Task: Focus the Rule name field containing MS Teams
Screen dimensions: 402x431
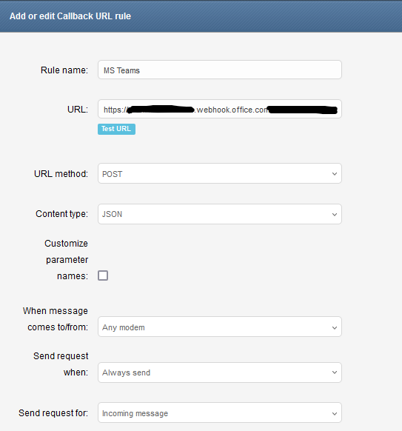Action: [220, 70]
